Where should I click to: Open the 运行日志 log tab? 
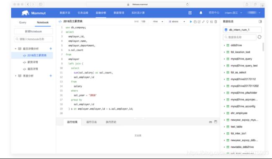pos(92,122)
